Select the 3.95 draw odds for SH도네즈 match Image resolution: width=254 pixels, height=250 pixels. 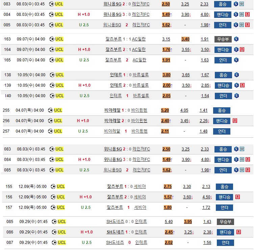(x=188, y=222)
